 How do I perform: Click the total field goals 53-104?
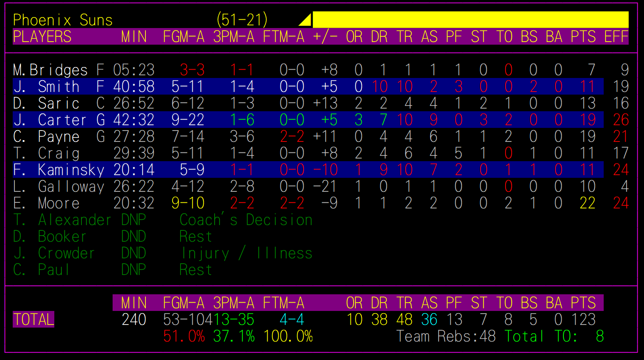click(x=188, y=320)
